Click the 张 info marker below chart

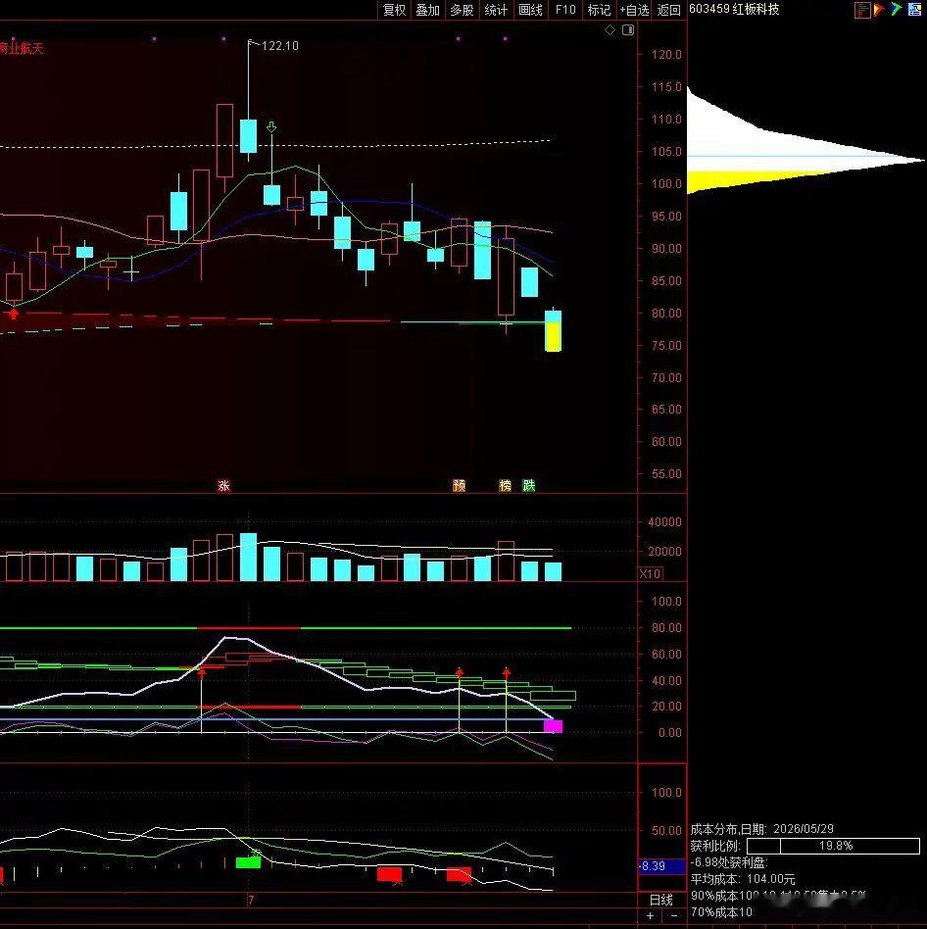(x=223, y=486)
